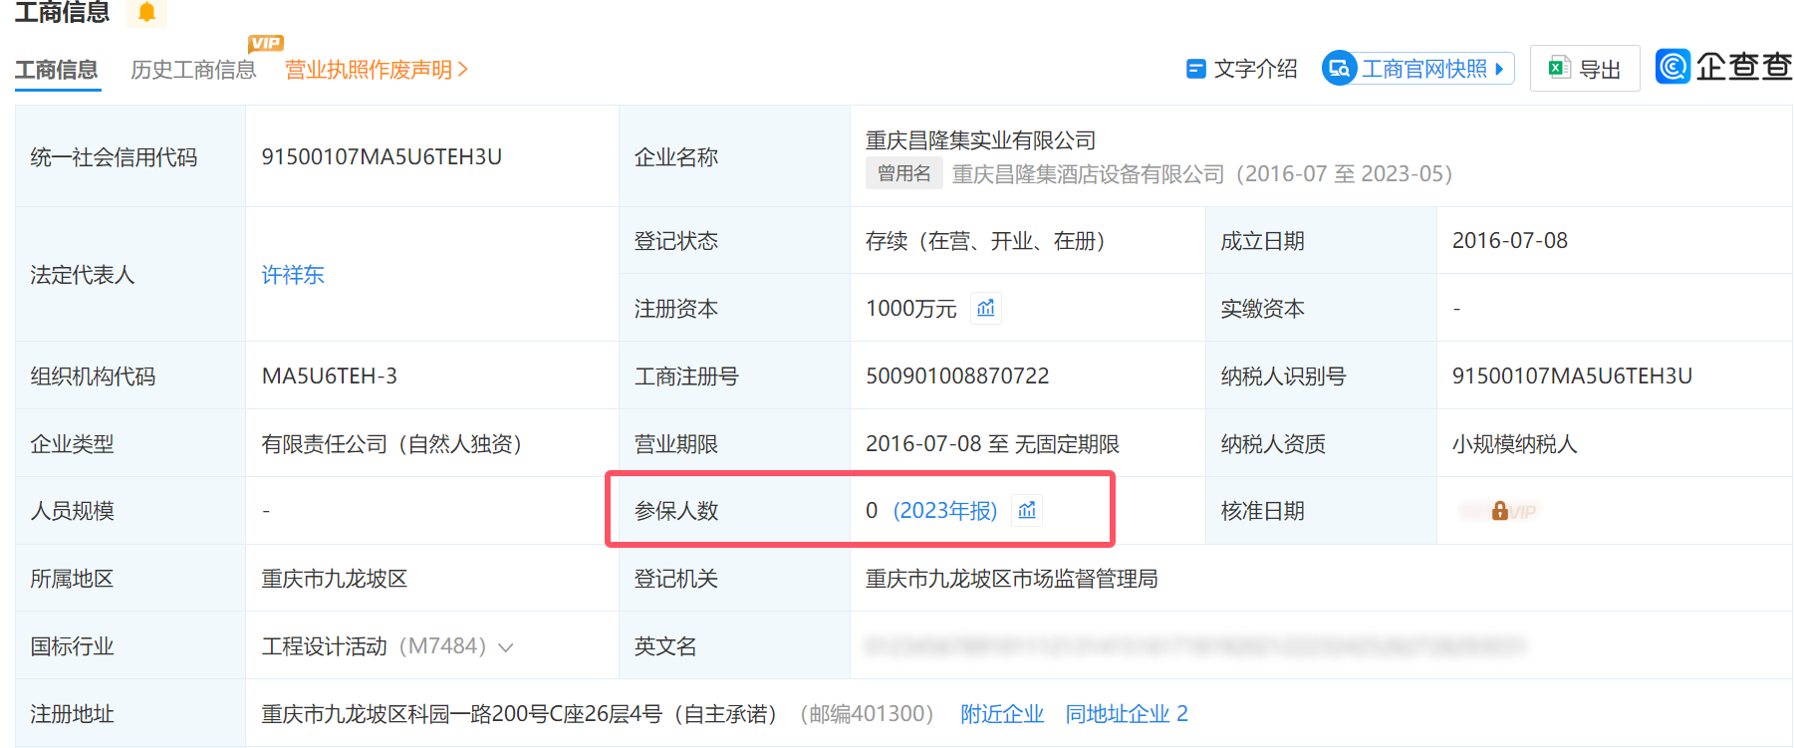1794x748 pixels.
Task: Click the Excel icon on 导出 button
Action: 1558,69
